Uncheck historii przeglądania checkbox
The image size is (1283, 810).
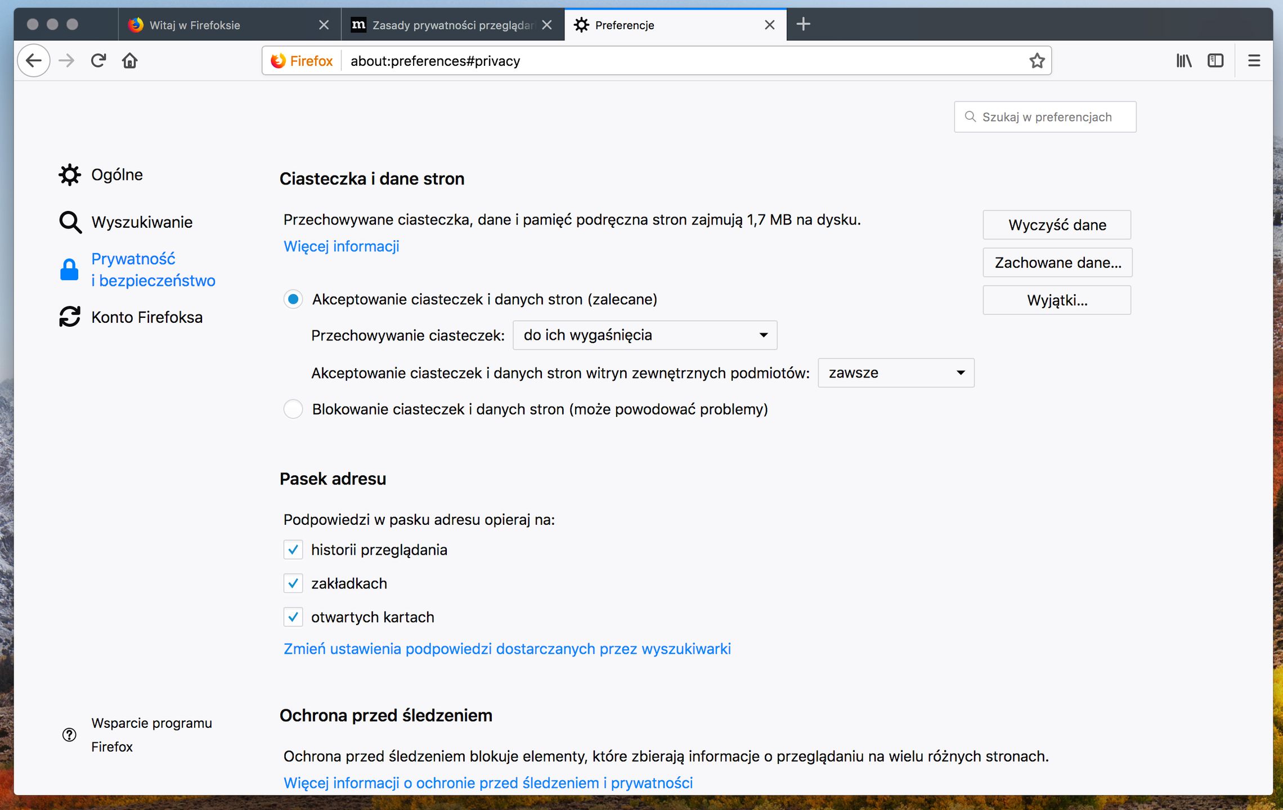click(x=293, y=550)
